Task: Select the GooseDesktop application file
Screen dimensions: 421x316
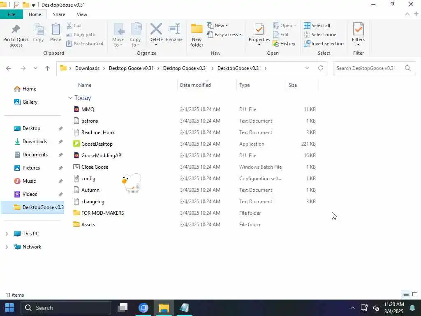Action: point(97,144)
